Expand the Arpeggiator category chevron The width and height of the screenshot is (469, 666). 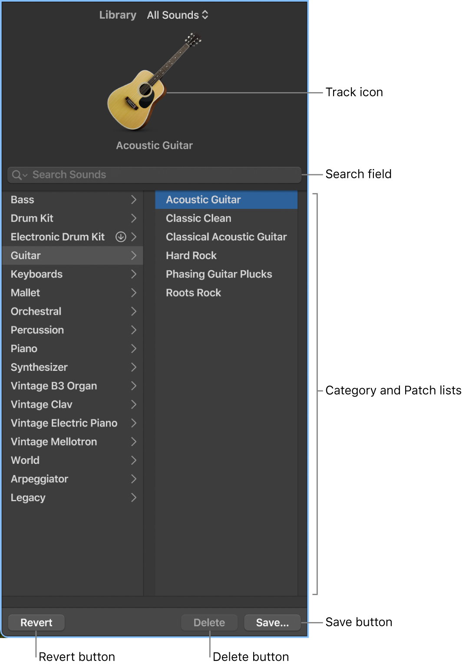(x=134, y=479)
